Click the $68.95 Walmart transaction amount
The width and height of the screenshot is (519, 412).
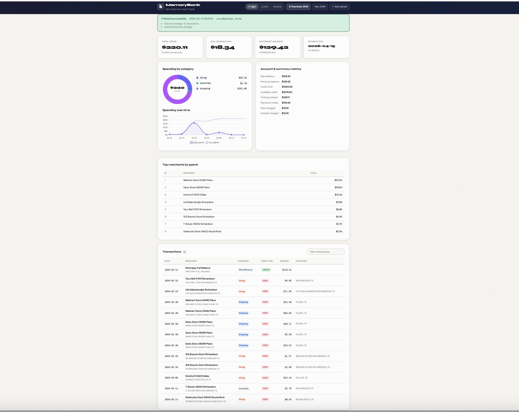287,313
